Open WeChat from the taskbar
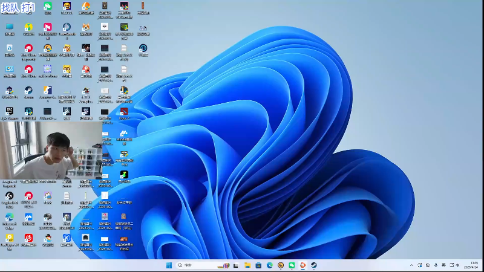 coord(292,265)
